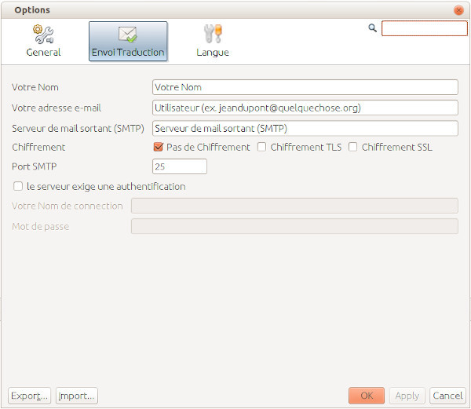Open the General options tab
The width and height of the screenshot is (471, 409).
[43, 41]
